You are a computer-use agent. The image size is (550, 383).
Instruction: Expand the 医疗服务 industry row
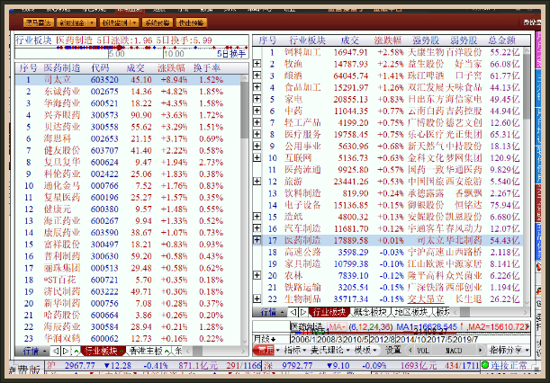(257, 134)
